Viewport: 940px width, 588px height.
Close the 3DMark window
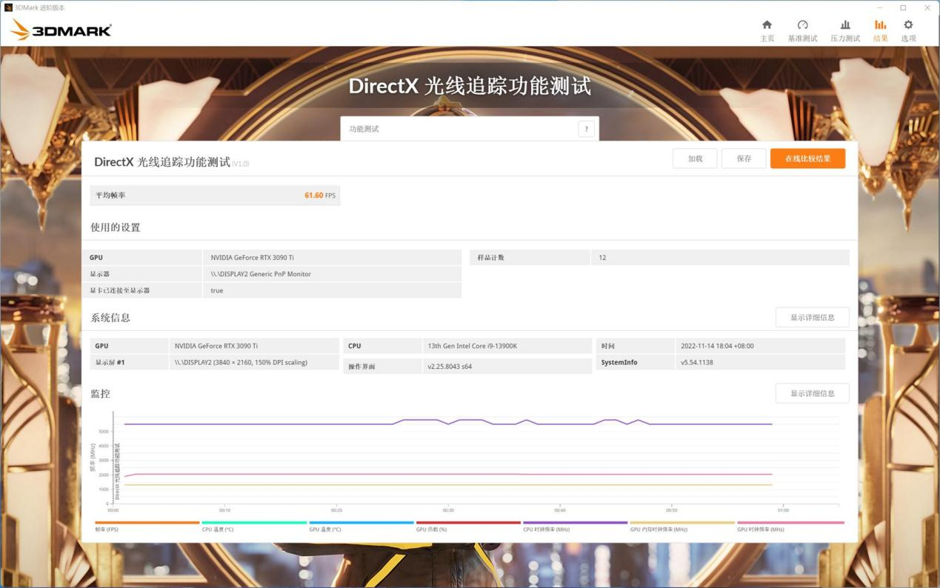(927, 7)
